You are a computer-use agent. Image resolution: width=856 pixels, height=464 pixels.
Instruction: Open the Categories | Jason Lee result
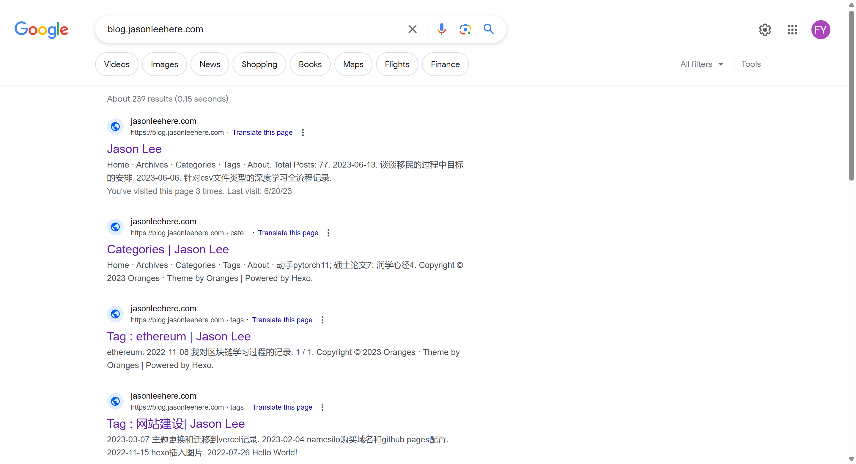[x=168, y=249]
